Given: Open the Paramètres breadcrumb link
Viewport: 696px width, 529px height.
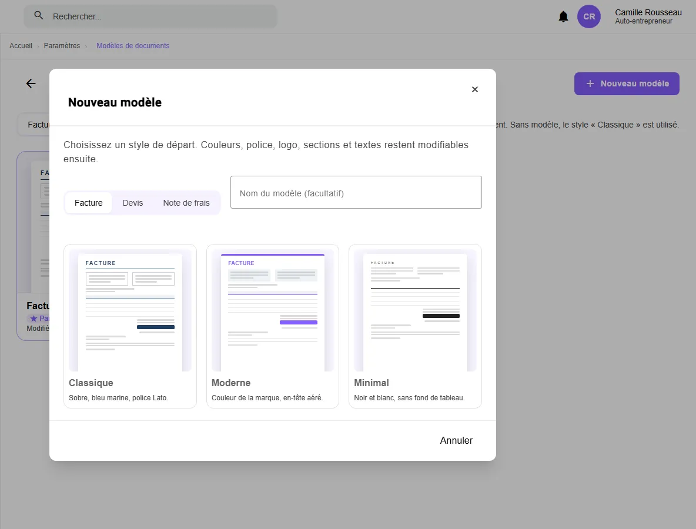Looking at the screenshot, I should [x=62, y=46].
